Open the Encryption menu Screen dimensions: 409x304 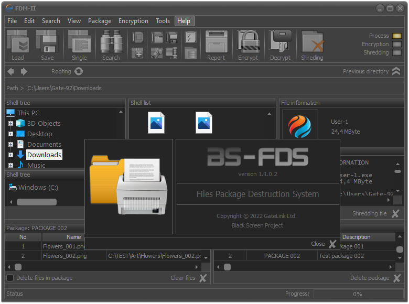click(x=133, y=21)
